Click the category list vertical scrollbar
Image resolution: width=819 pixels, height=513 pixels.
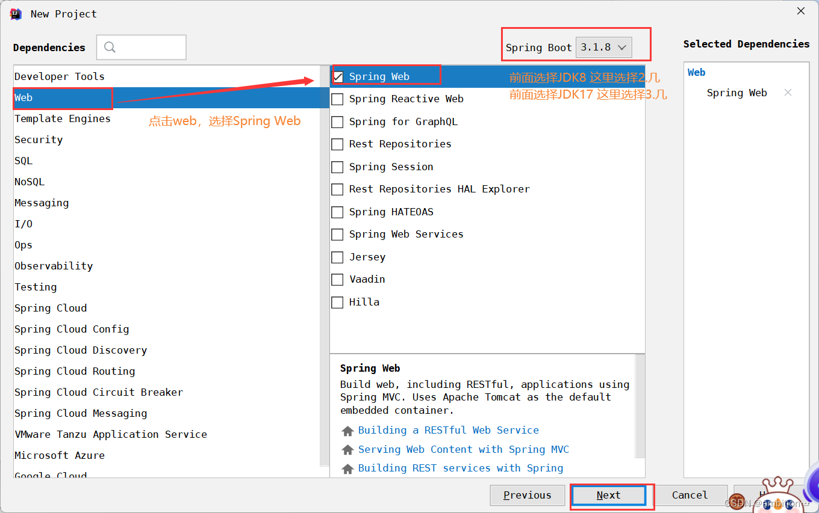click(325, 265)
